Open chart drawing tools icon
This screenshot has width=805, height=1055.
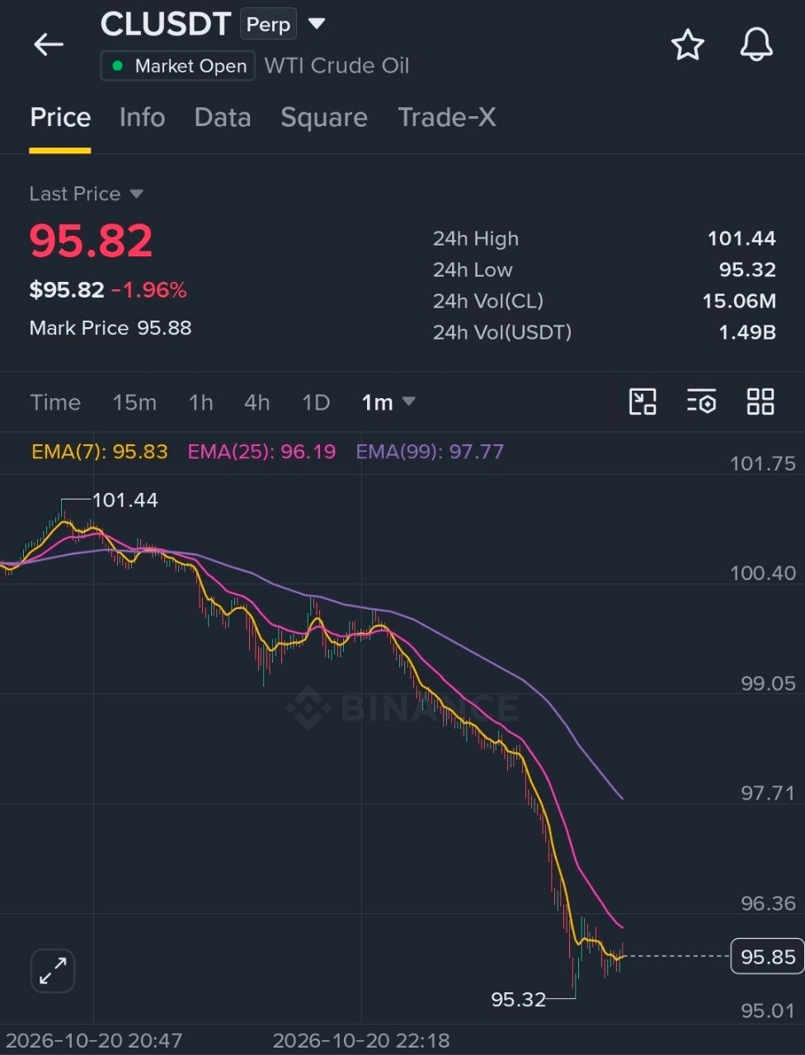[643, 401]
